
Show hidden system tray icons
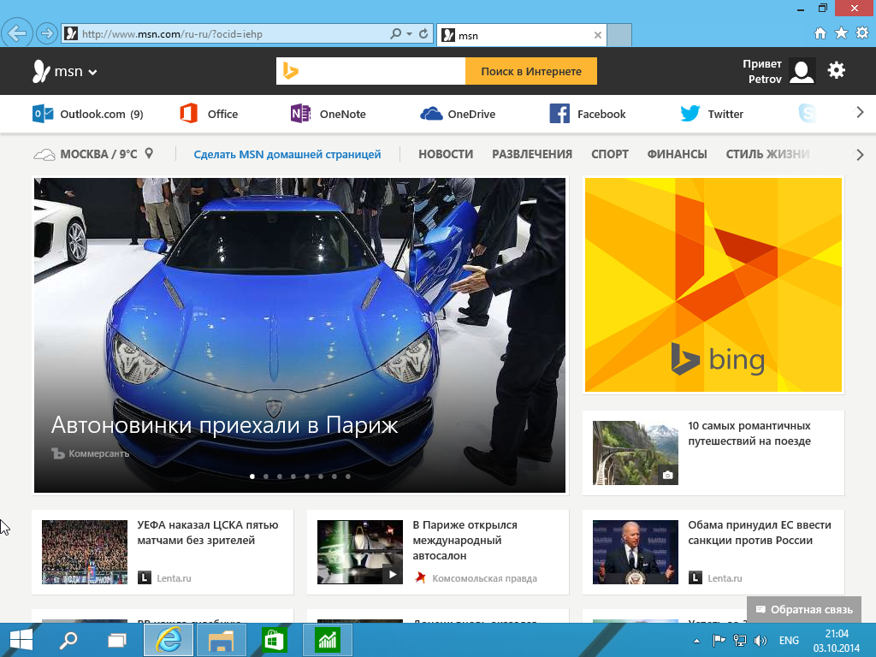(x=695, y=639)
